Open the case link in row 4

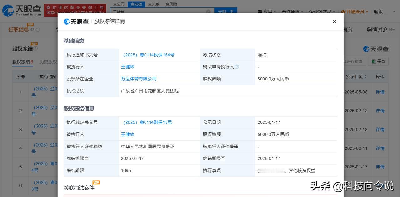click(44, 148)
